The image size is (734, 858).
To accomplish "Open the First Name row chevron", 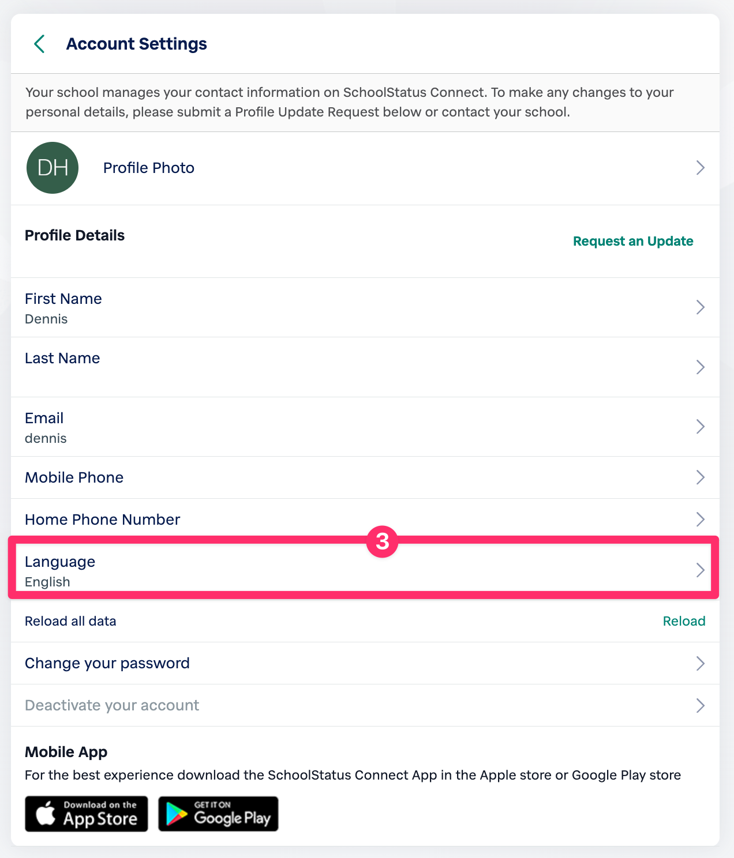I will tap(700, 307).
